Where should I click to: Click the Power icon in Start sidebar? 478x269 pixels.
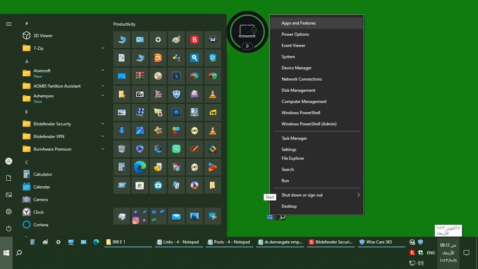pos(9,228)
